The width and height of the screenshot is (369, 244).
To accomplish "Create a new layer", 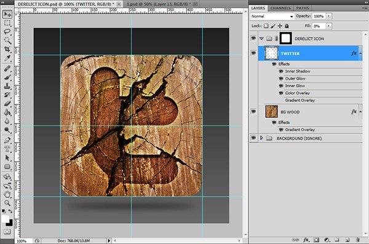I will [x=347, y=240].
